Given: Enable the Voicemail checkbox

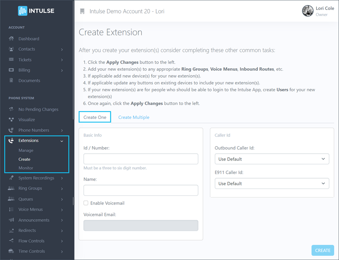Looking at the screenshot, I should click(85, 203).
